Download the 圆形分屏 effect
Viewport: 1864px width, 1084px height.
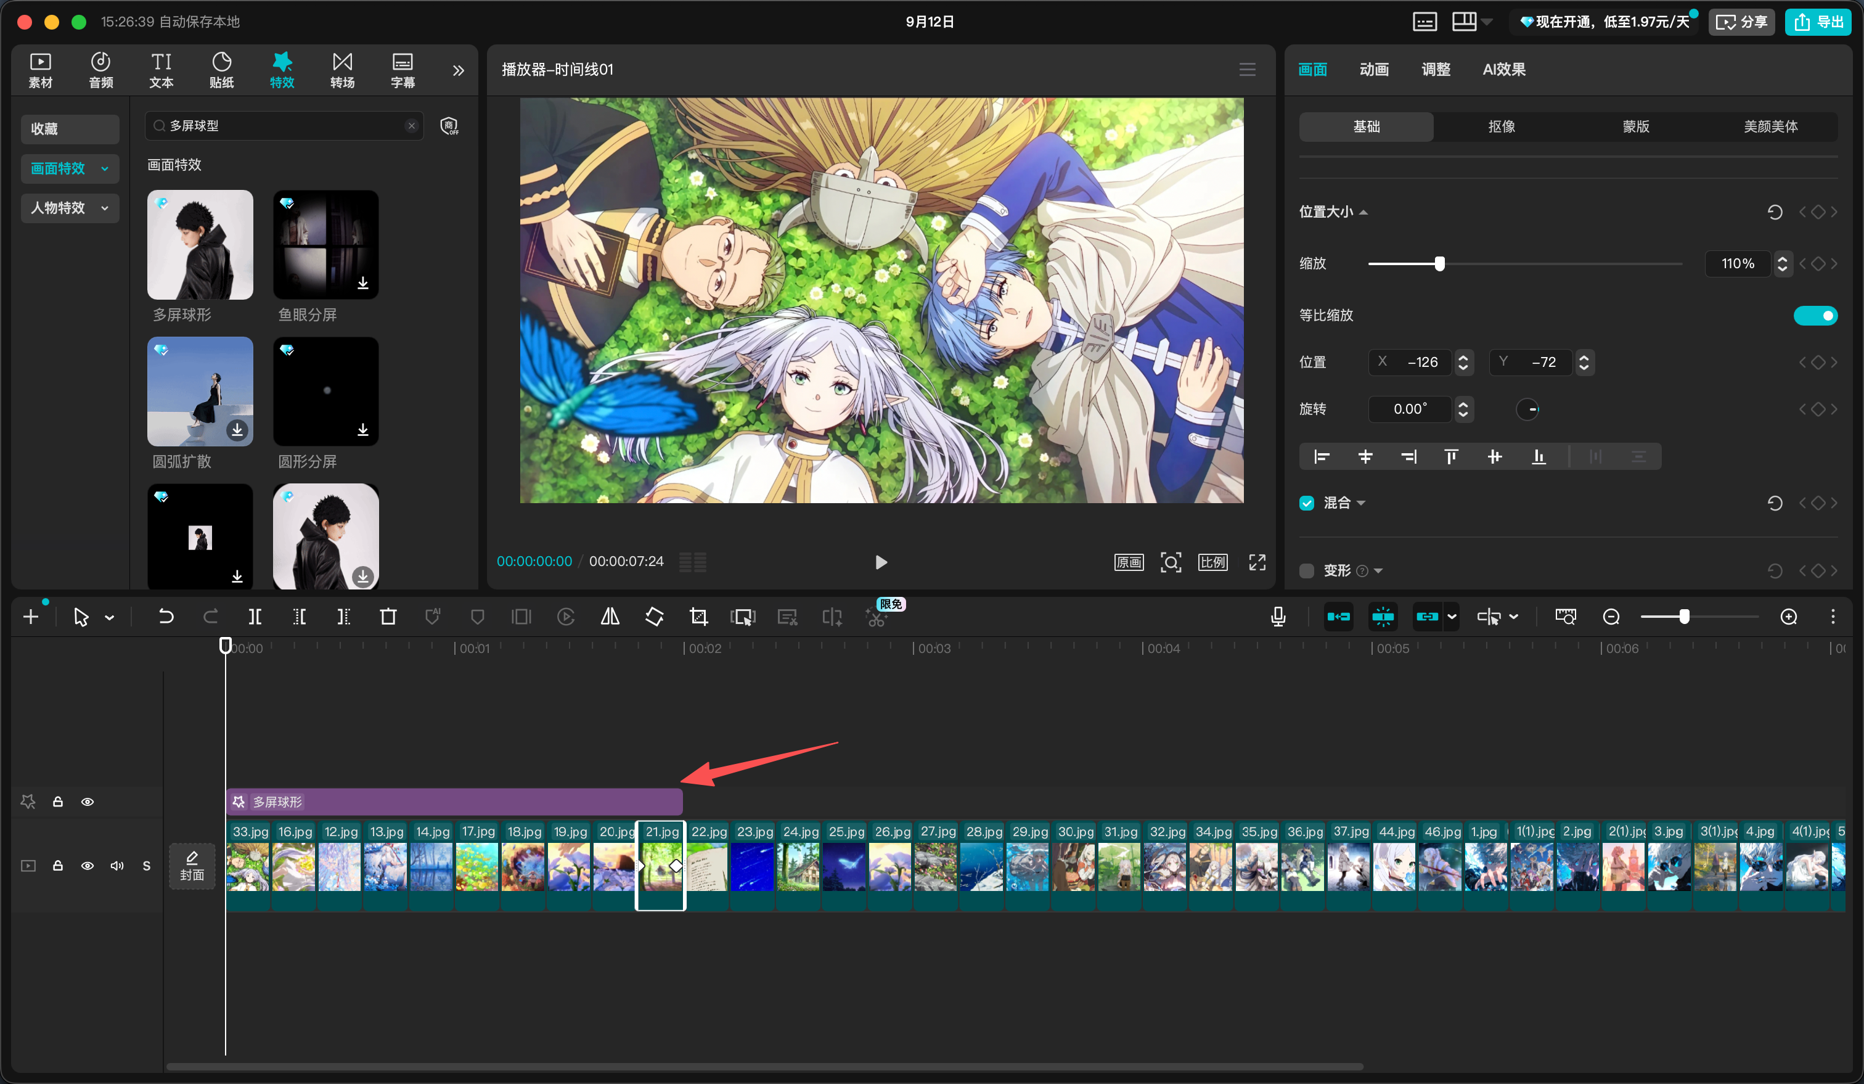[x=363, y=430]
